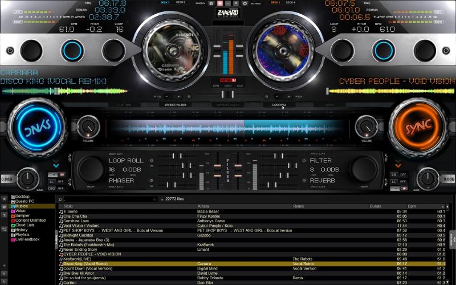This screenshot has width=456, height=285.
Task: Click the Loop Roll effect power icon
Action: [x=152, y=161]
